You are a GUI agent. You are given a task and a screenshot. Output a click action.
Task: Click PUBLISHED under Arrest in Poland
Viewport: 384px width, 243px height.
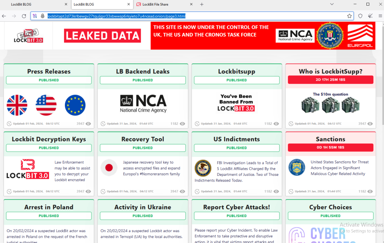pyautogui.click(x=49, y=216)
